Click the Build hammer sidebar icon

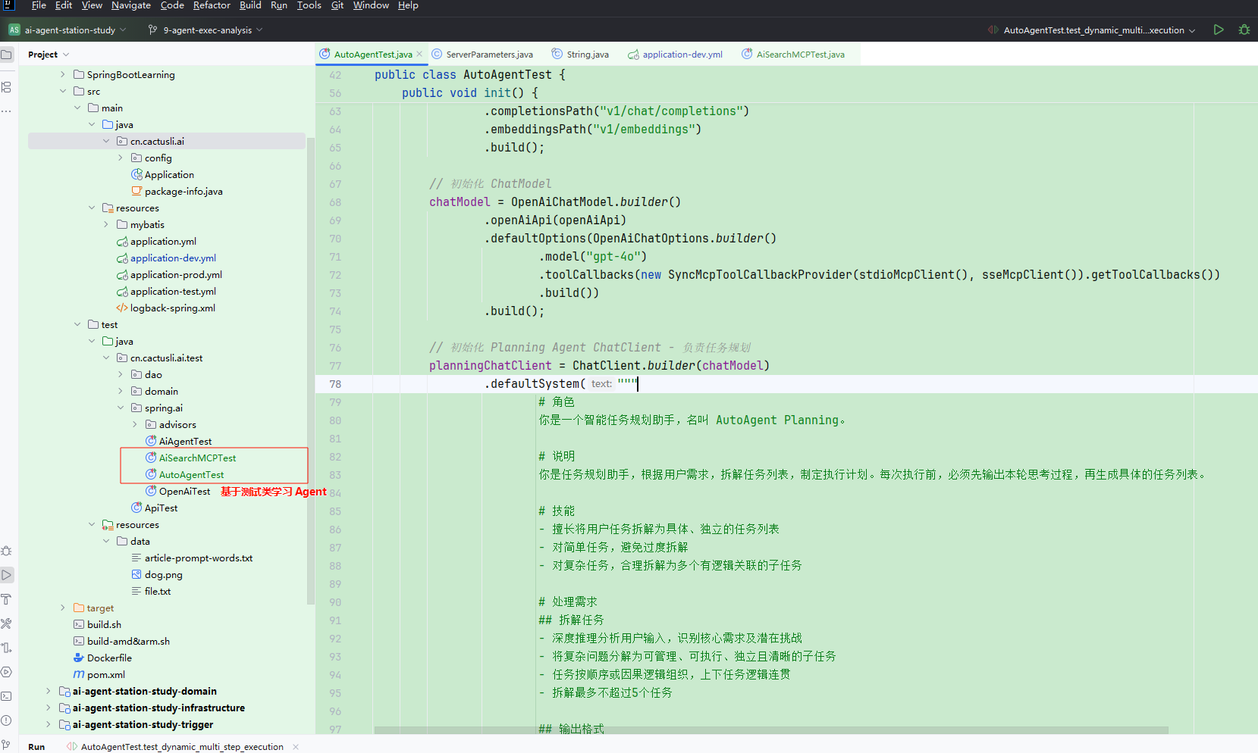pyautogui.click(x=6, y=599)
